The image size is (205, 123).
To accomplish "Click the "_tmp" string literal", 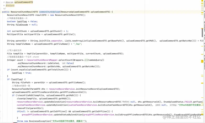I will coord(77,44).
